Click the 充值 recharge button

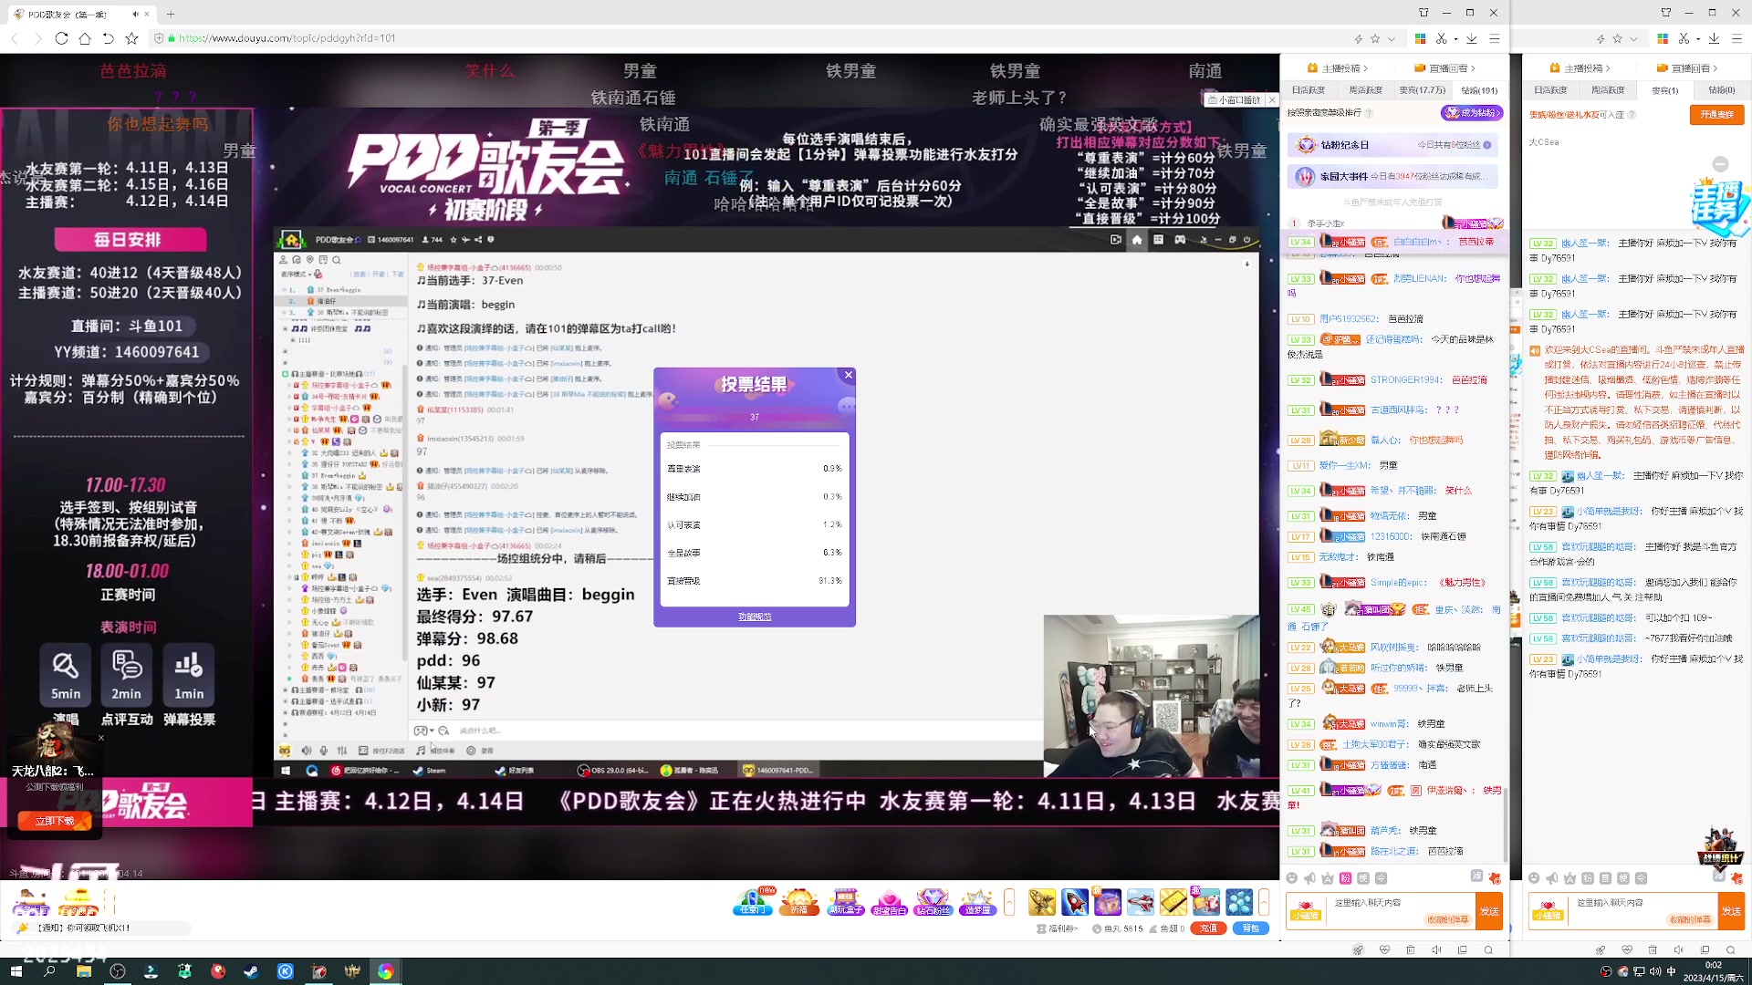click(x=1208, y=928)
